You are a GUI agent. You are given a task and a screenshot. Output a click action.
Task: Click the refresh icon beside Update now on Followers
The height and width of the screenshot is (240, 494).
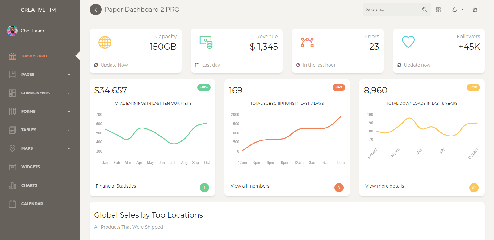click(400, 65)
